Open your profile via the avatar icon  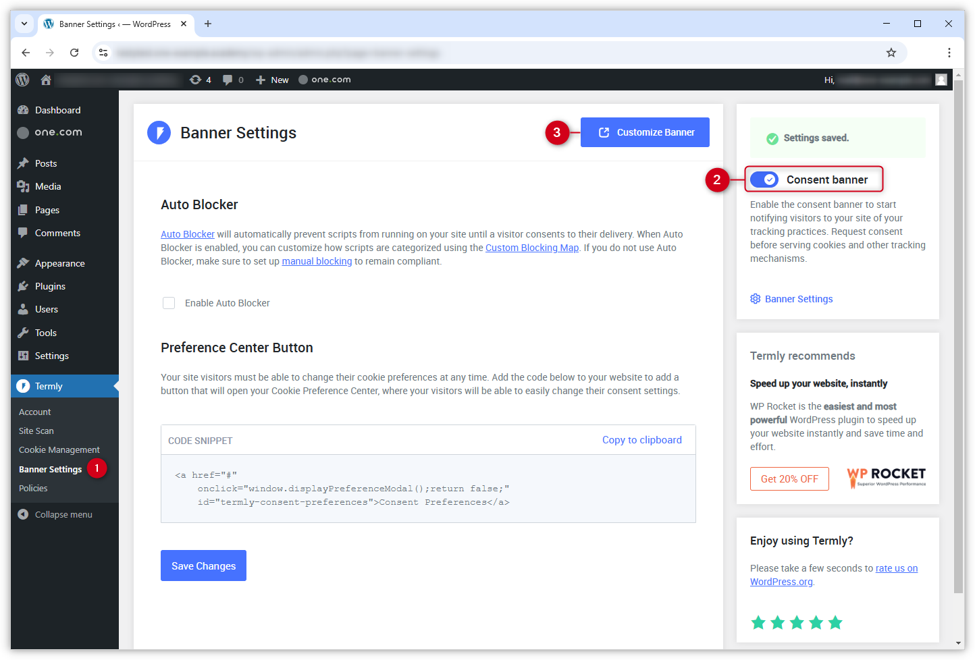(x=941, y=80)
